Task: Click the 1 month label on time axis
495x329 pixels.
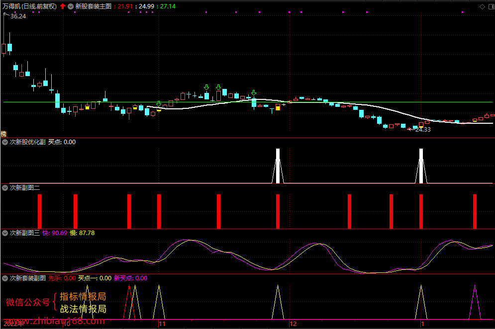Action: [x=422, y=324]
